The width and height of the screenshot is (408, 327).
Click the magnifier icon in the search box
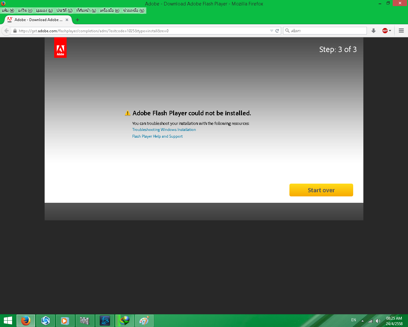[x=287, y=31]
